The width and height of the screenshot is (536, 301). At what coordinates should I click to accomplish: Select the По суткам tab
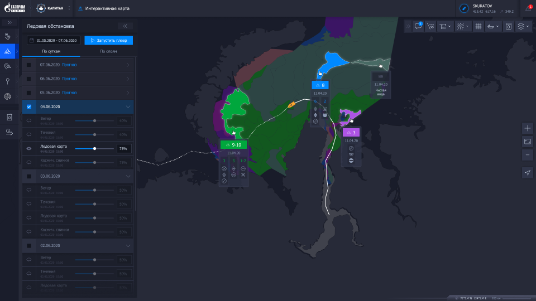(51, 51)
